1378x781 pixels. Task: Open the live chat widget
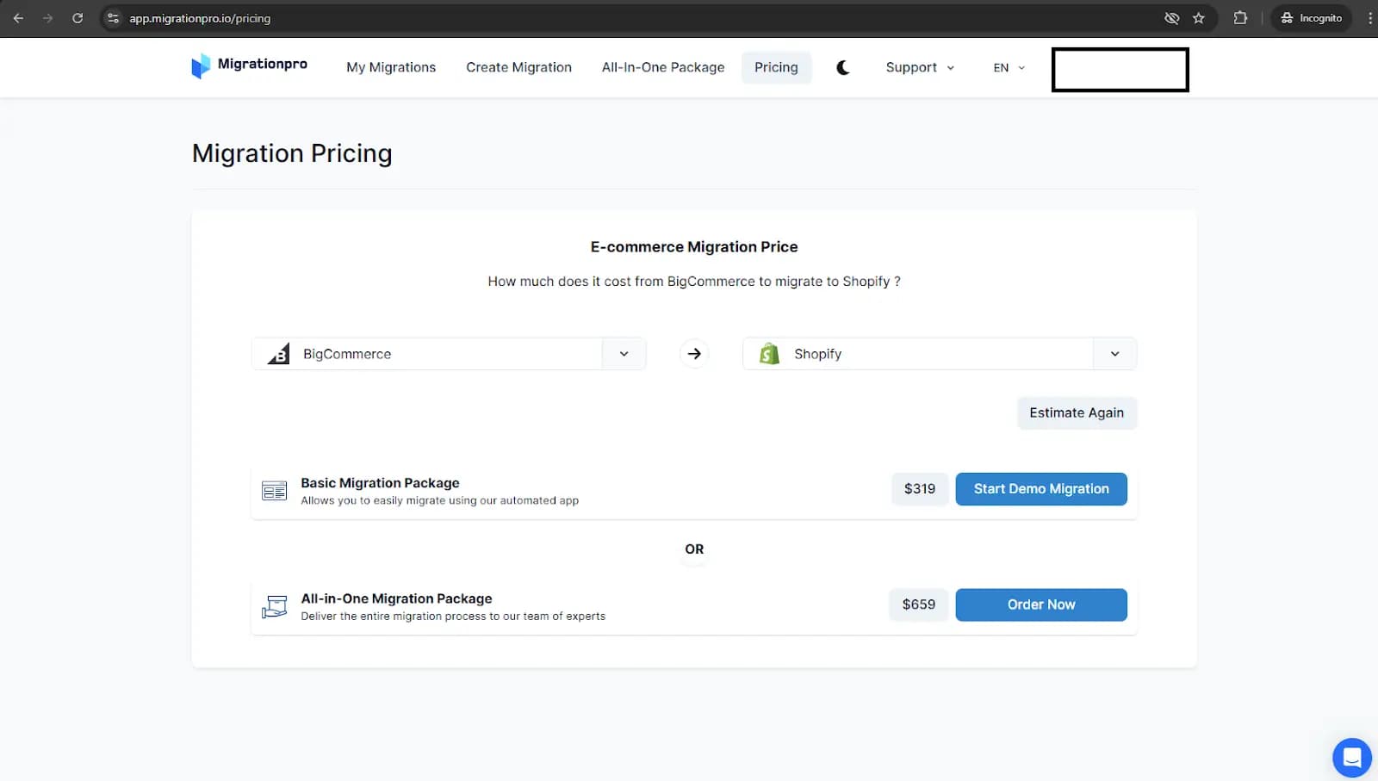click(1351, 758)
